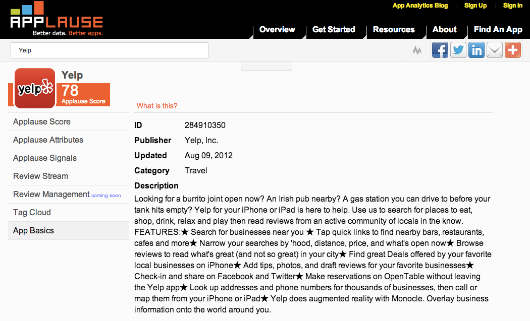Click the Yelp app icon
530x321 pixels.
click(33, 89)
